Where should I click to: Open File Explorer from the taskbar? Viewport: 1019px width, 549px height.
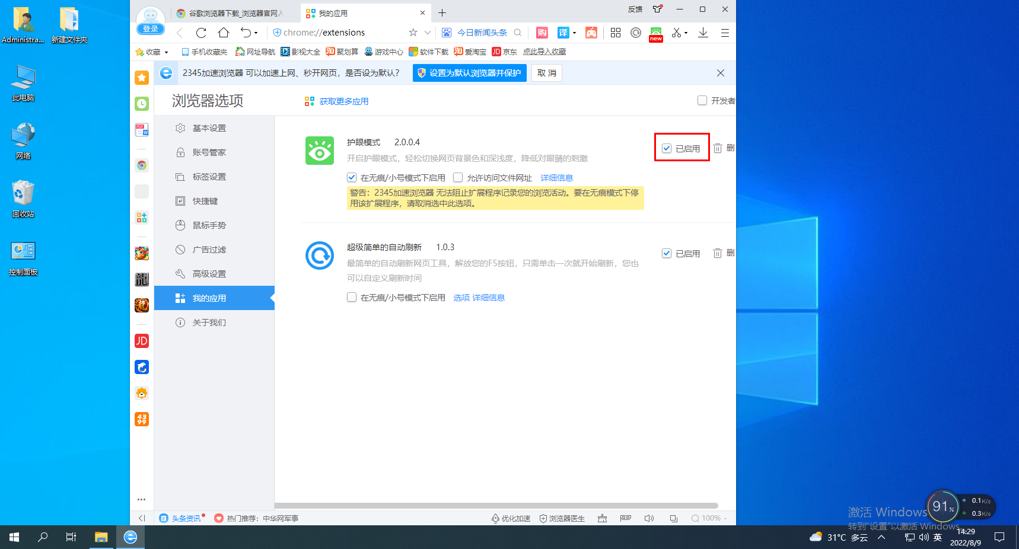(101, 537)
